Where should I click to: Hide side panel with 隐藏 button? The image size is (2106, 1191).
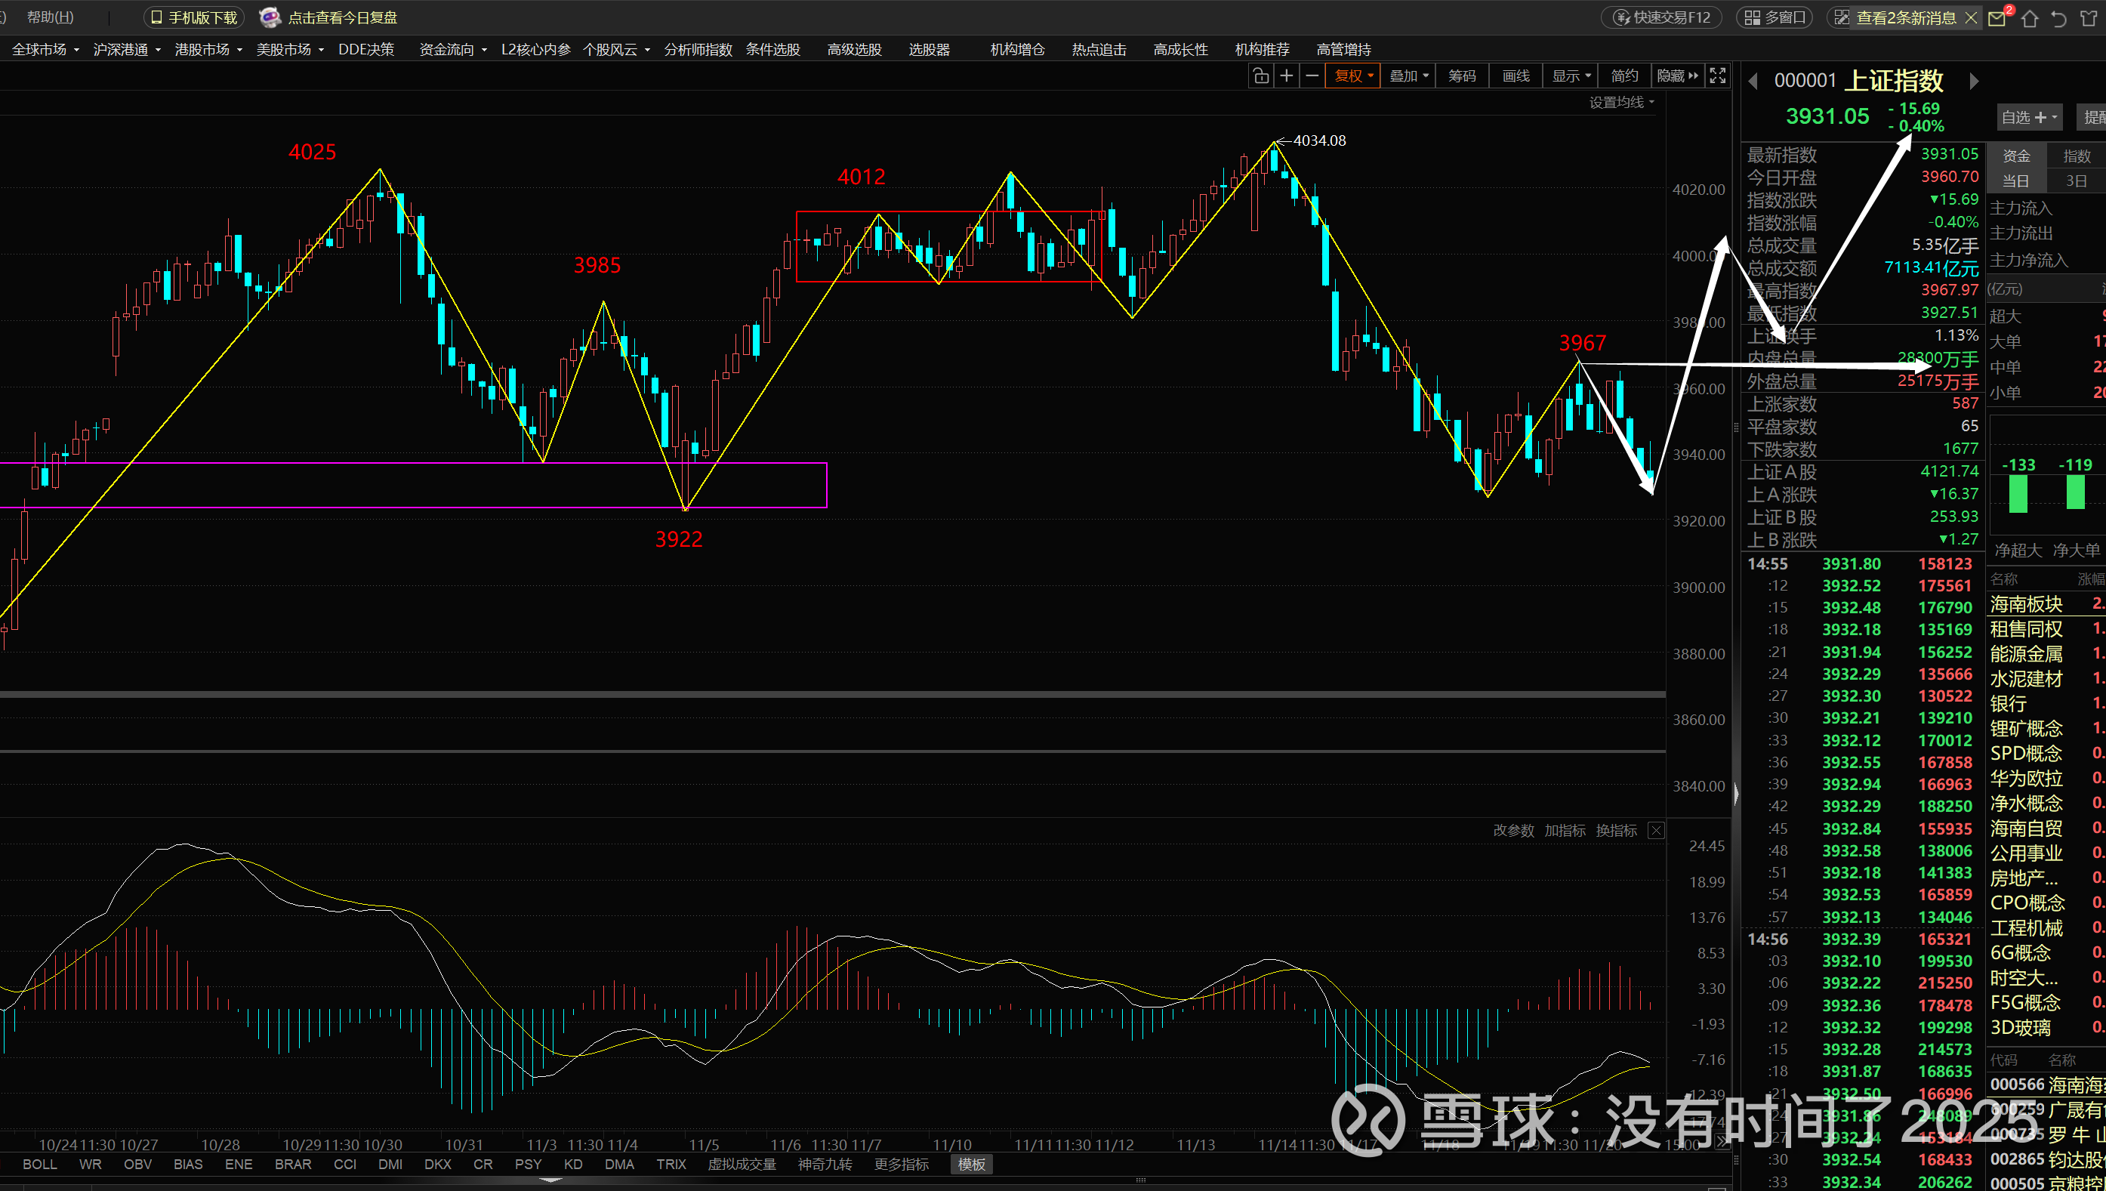point(1676,76)
